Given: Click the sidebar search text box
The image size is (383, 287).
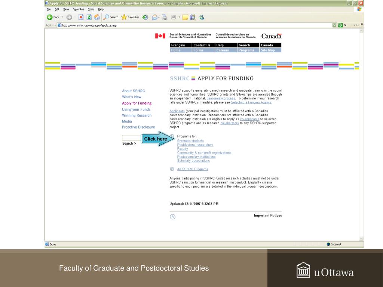Looking at the screenshot, I should coord(132,138).
